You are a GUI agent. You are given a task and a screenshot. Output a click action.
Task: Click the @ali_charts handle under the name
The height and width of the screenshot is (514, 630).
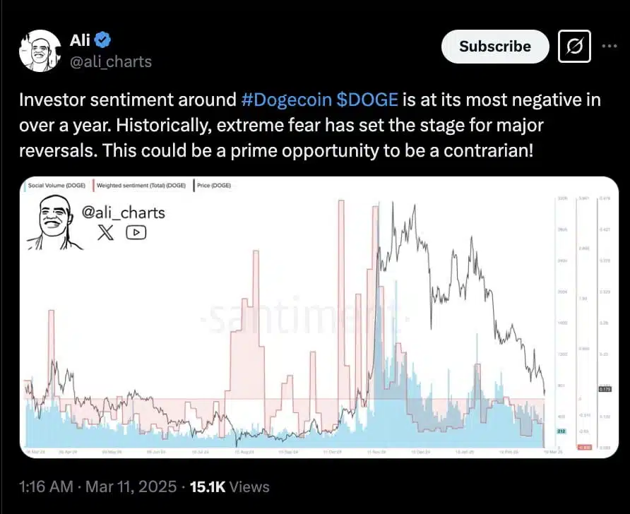point(111,61)
